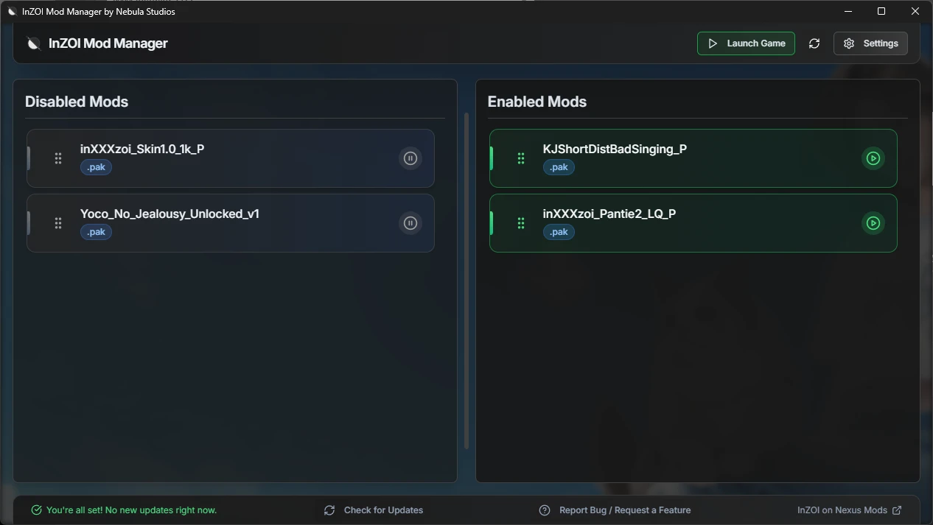The height and width of the screenshot is (525, 933).
Task: Click the Disabled Mods panel scrollbar
Action: pos(466,281)
